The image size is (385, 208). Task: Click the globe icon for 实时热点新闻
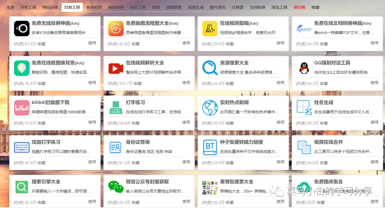[210, 108]
